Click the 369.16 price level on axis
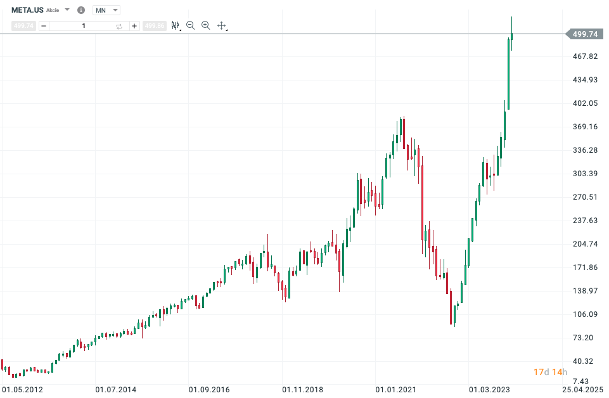609x398 pixels. coord(585,127)
